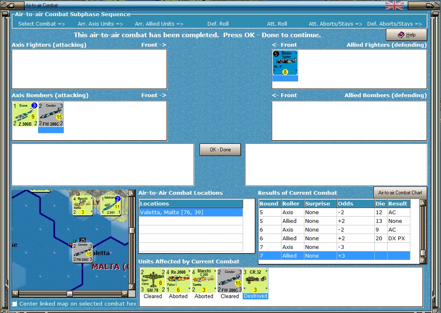Click the Condor counter on the Malta map
This screenshot has width=441, height=313.
[82, 253]
